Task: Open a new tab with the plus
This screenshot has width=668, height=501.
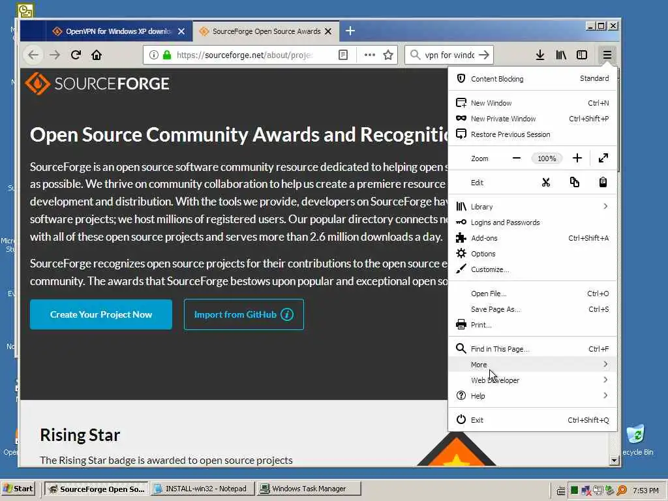Action: [350, 31]
